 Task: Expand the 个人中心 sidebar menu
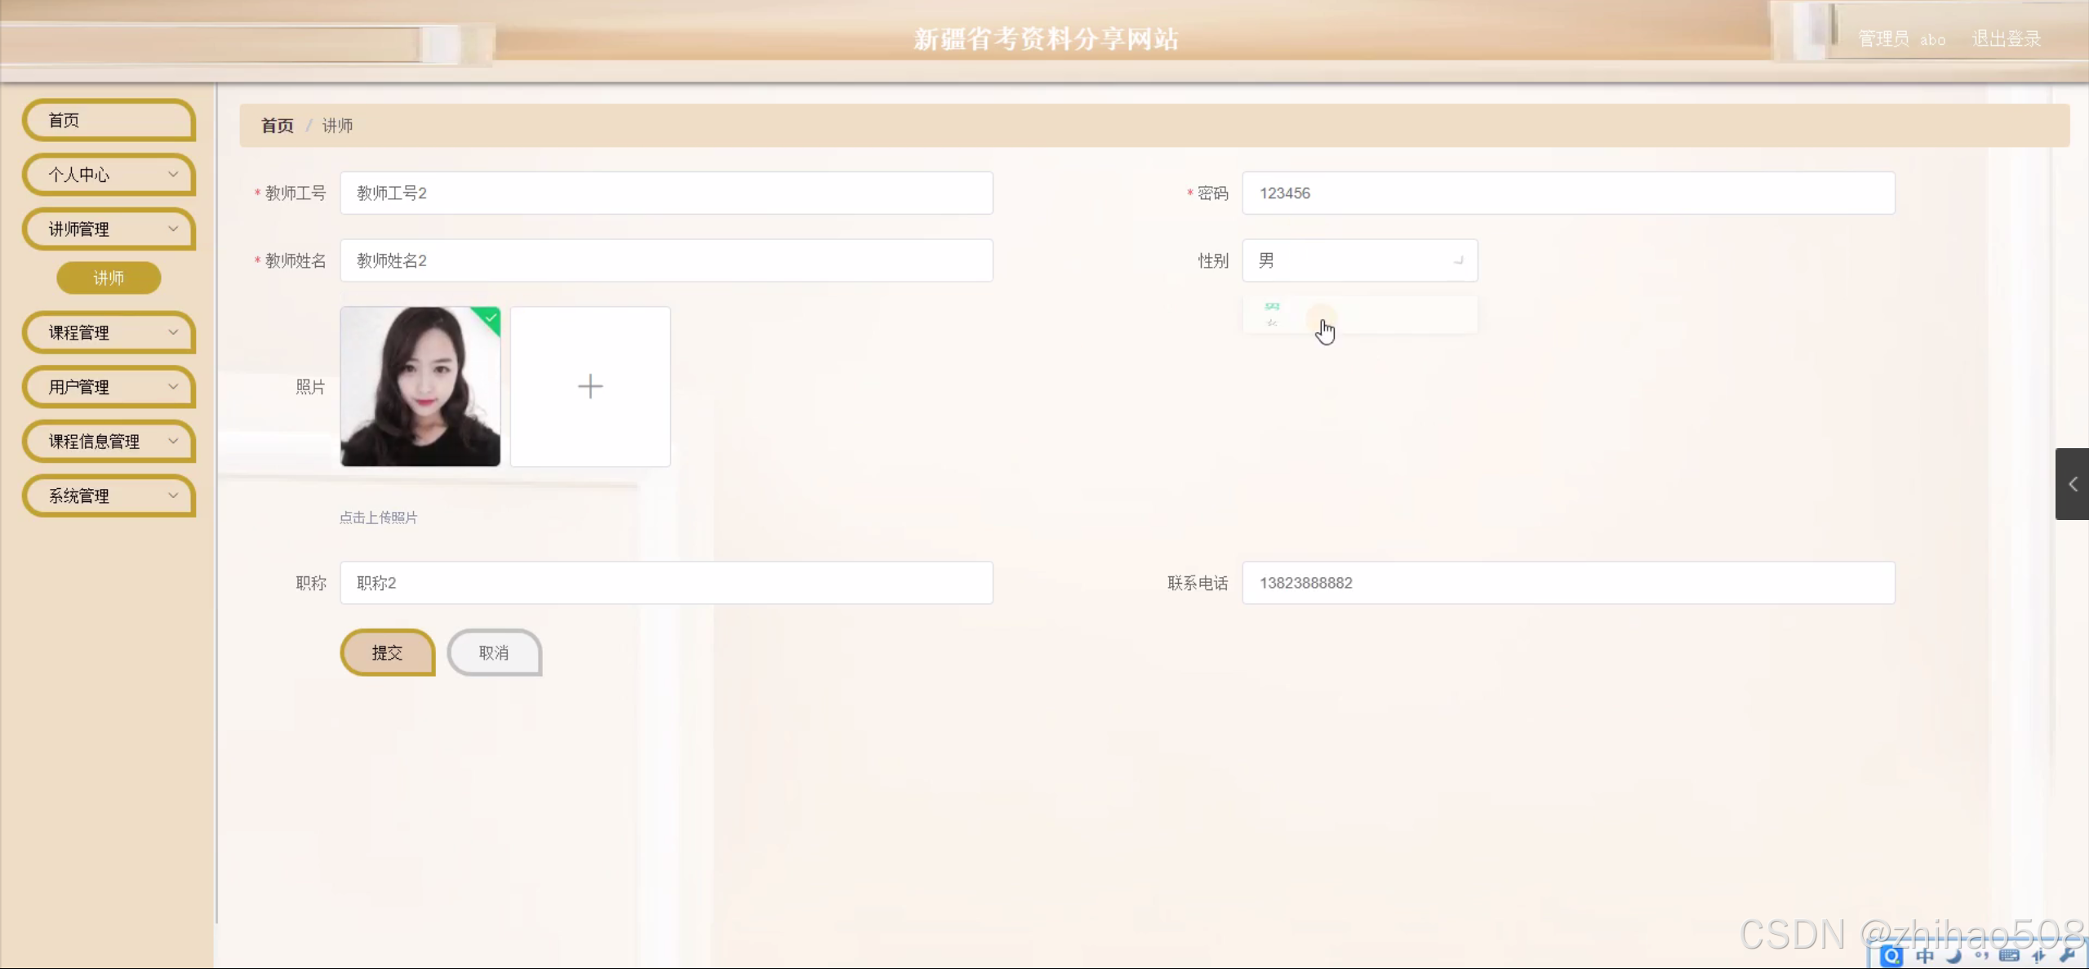click(x=109, y=175)
